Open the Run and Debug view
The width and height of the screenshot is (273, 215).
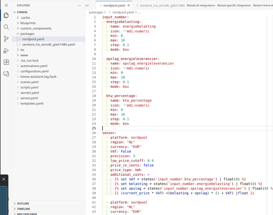click(6, 51)
